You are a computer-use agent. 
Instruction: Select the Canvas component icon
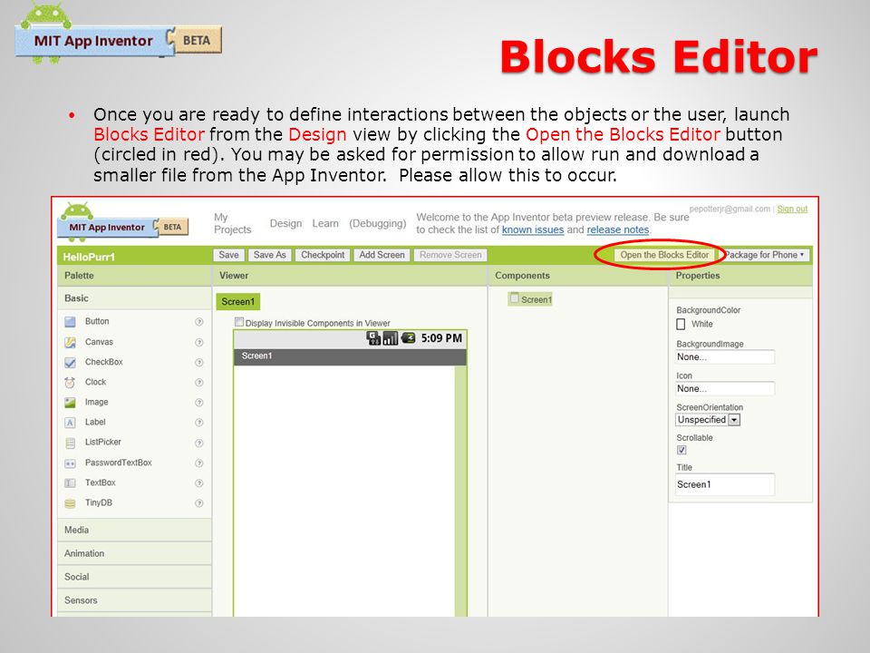(70, 342)
